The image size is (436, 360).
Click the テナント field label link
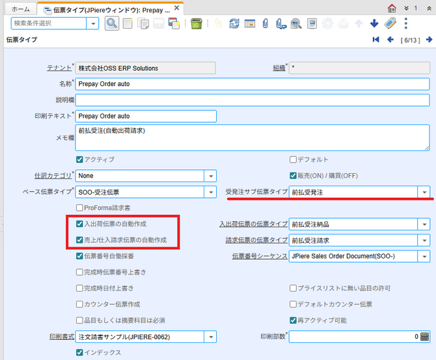[59, 68]
